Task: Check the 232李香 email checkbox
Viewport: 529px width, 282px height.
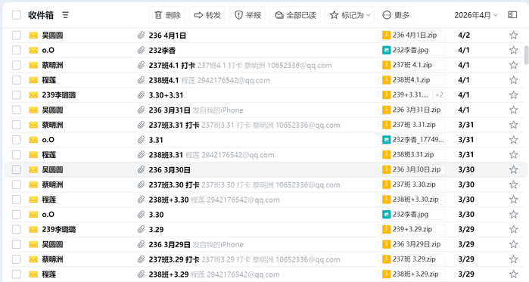Action: click(x=16, y=50)
